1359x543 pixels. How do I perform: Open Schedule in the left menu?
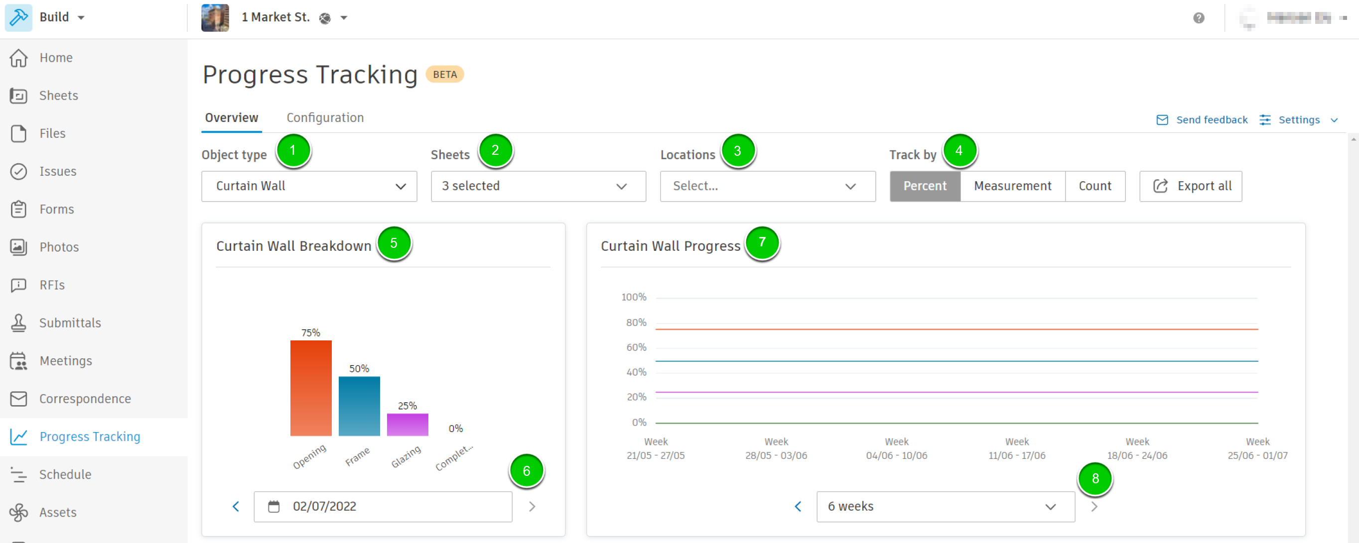coord(65,474)
